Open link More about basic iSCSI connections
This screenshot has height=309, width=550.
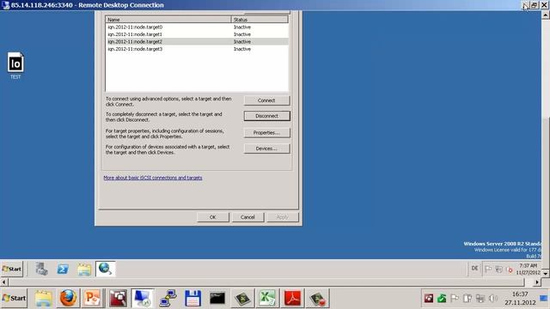coord(153,178)
